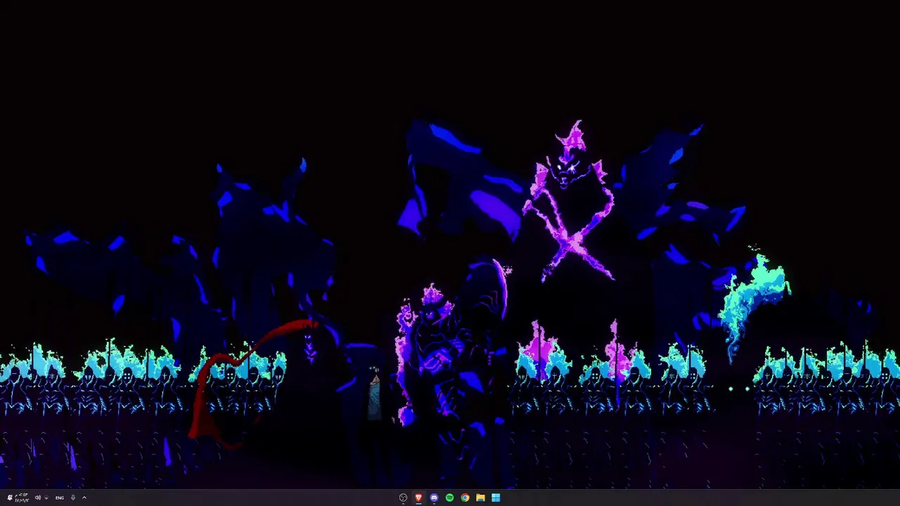
Task: Open Discord from the taskbar
Action: click(x=434, y=498)
